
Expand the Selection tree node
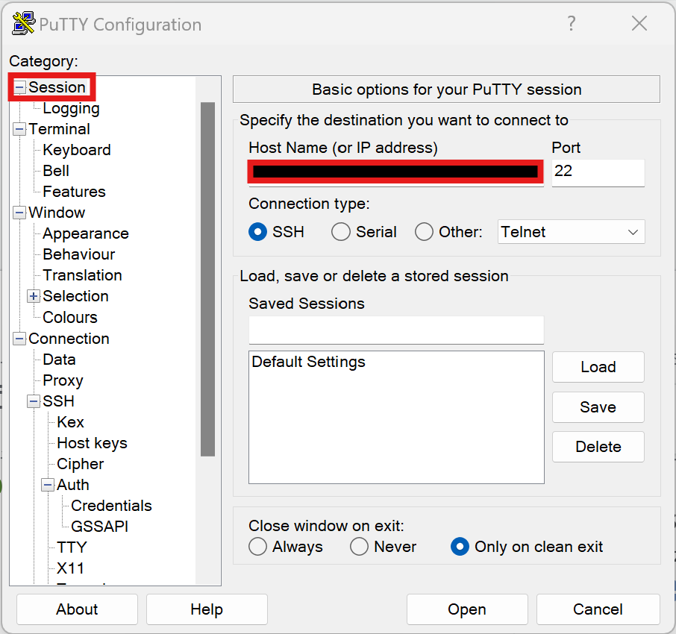[34, 297]
